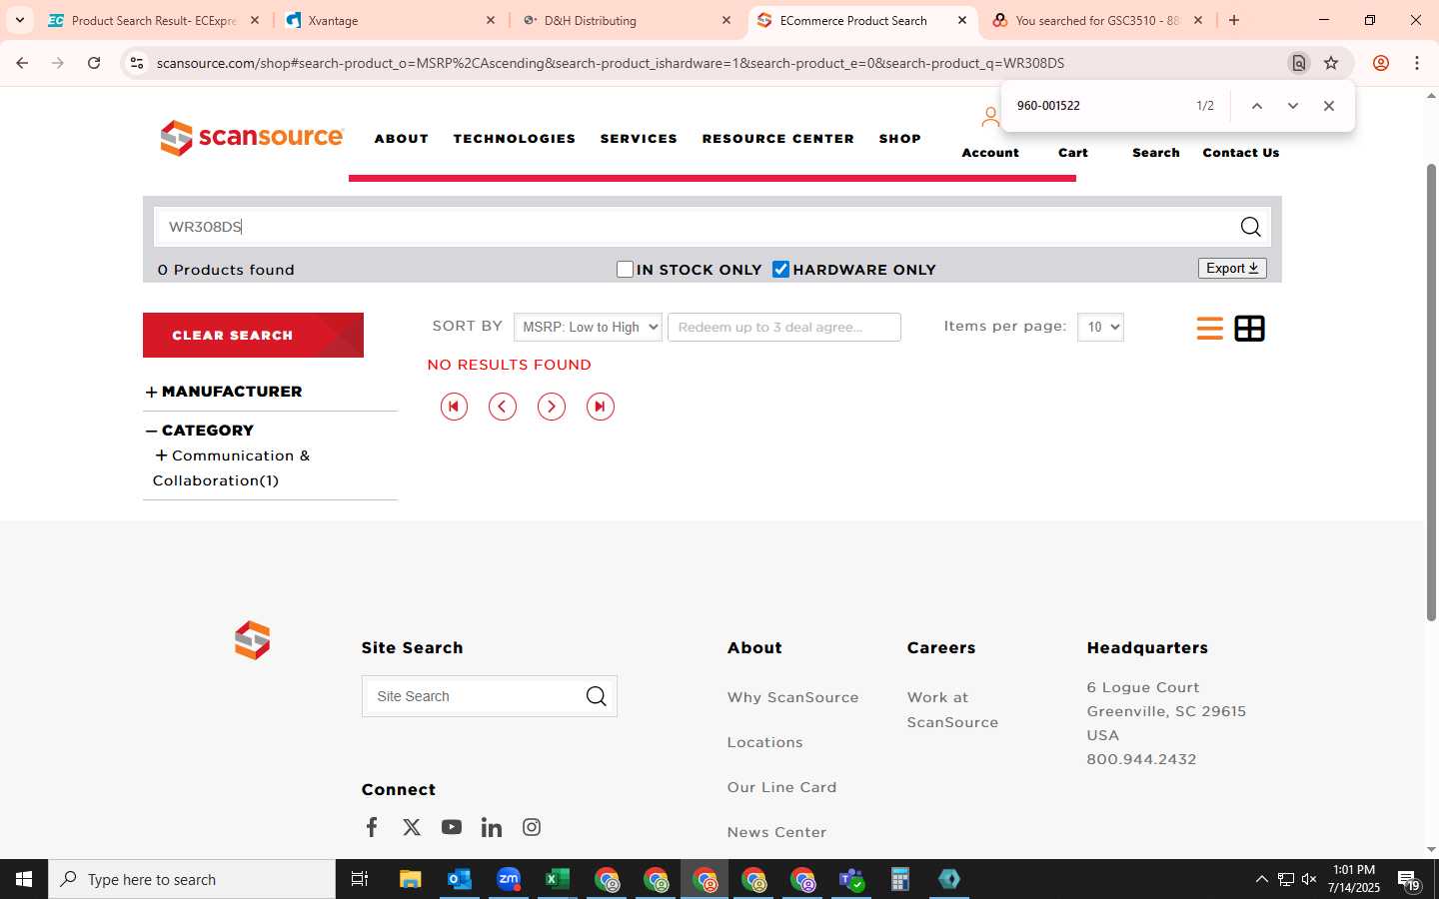
Task: Open Windows Start menu
Action: pos(24,879)
